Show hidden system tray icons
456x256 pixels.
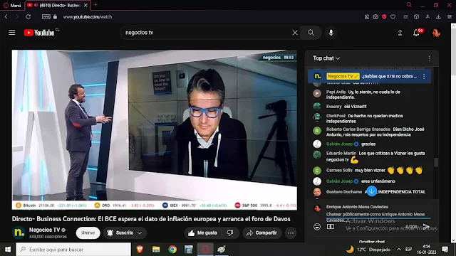(399, 250)
